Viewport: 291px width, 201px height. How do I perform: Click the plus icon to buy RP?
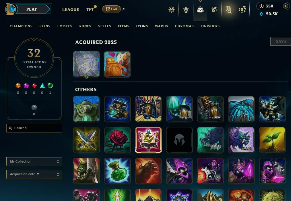286,6
